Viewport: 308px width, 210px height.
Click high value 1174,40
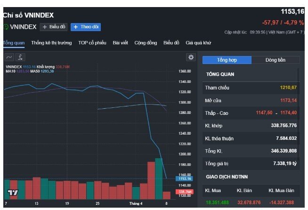point(288,113)
